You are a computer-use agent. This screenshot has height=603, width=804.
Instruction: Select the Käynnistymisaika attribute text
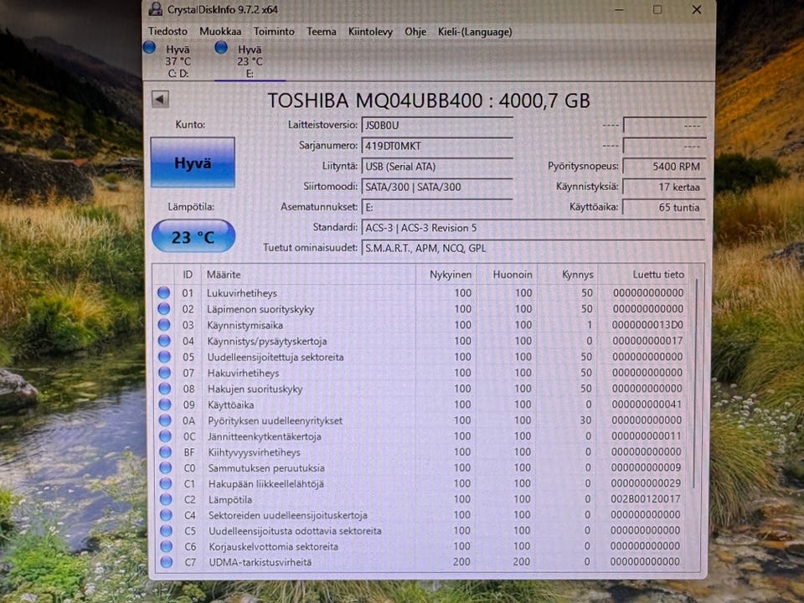245,325
